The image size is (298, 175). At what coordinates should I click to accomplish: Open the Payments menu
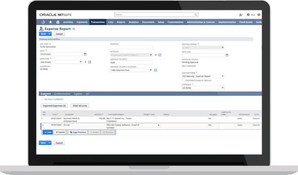(x=82, y=22)
